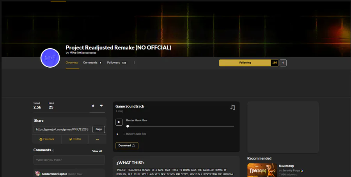The height and width of the screenshot is (177, 351).
Task: Click the soundtrack seek slider handle
Action: coord(128,126)
